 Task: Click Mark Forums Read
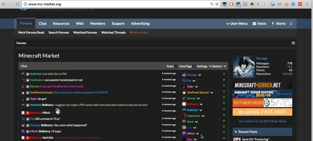pos(31,33)
